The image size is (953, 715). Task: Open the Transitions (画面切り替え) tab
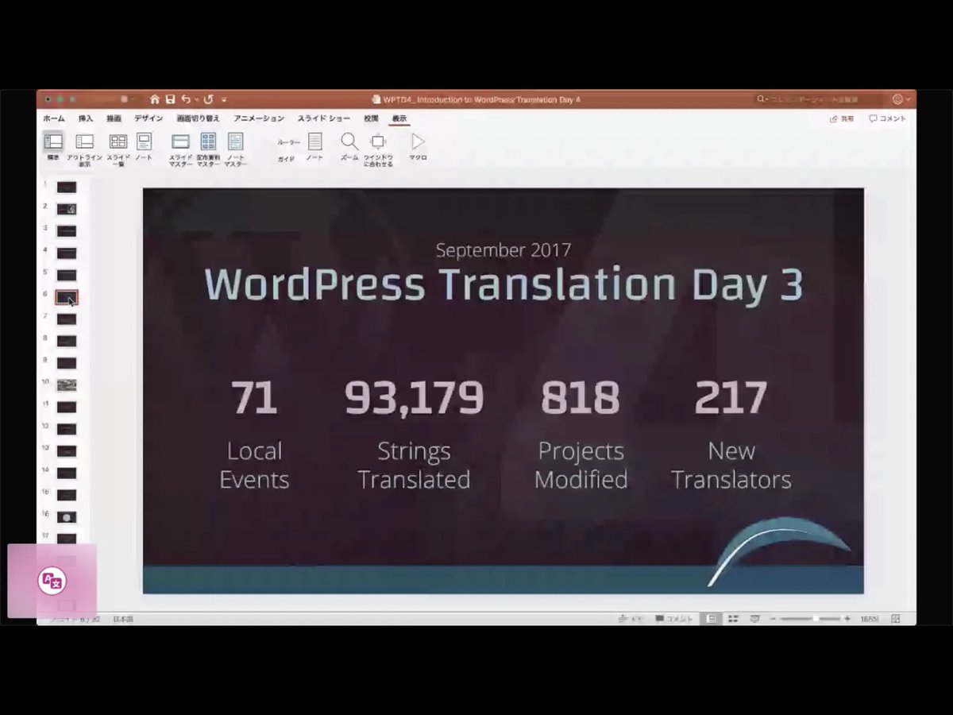pyautogui.click(x=199, y=118)
